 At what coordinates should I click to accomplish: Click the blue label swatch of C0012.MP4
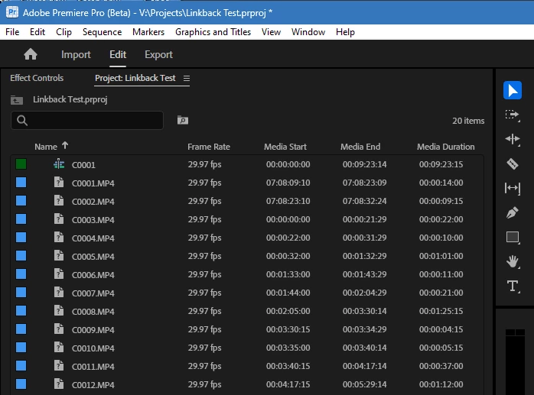coord(21,384)
